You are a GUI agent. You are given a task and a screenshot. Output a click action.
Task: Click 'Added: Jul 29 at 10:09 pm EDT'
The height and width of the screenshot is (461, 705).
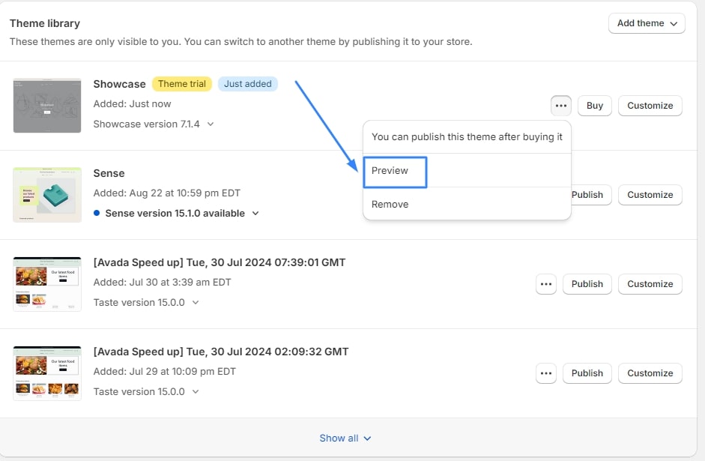coord(165,372)
